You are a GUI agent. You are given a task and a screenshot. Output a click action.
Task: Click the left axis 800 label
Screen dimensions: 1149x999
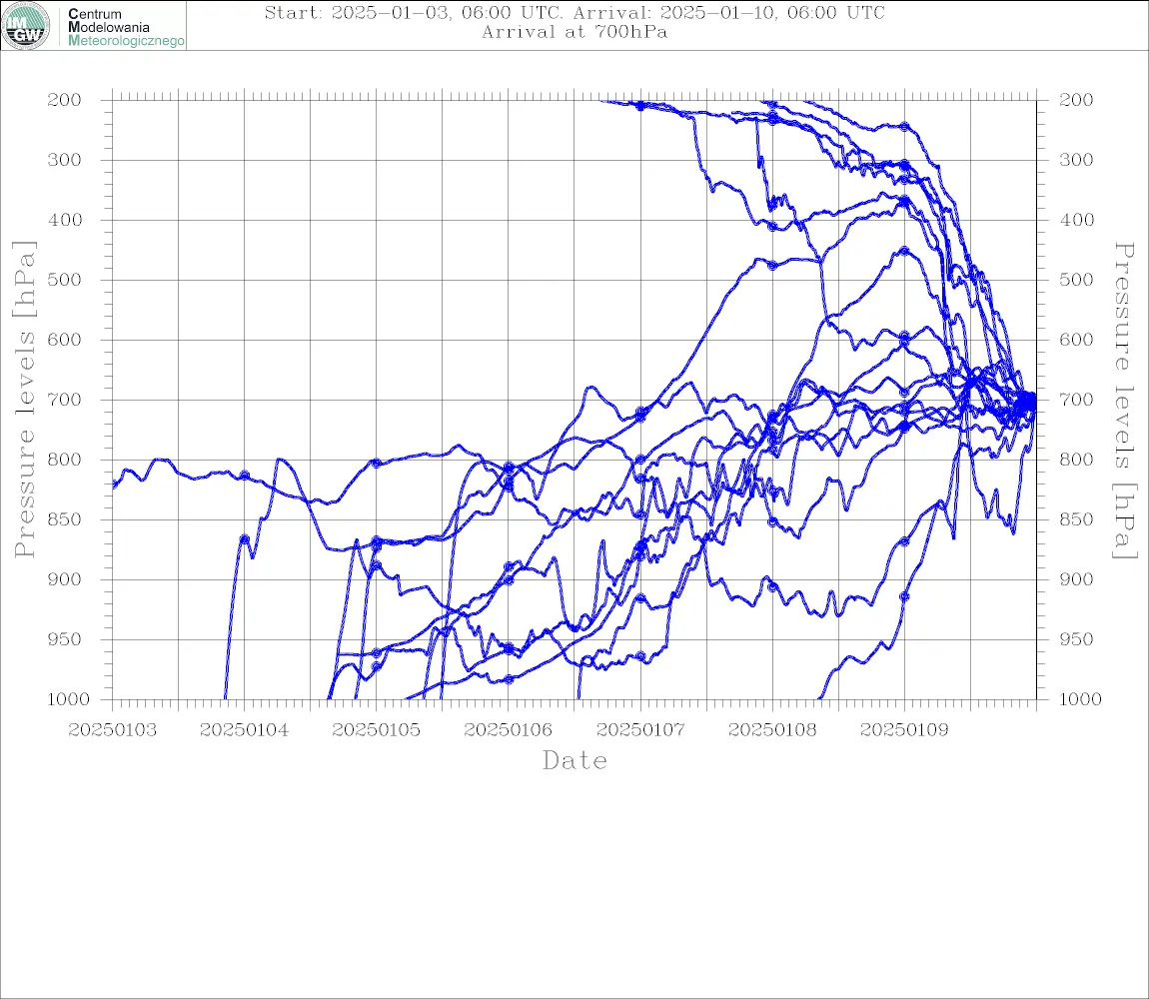(x=65, y=460)
